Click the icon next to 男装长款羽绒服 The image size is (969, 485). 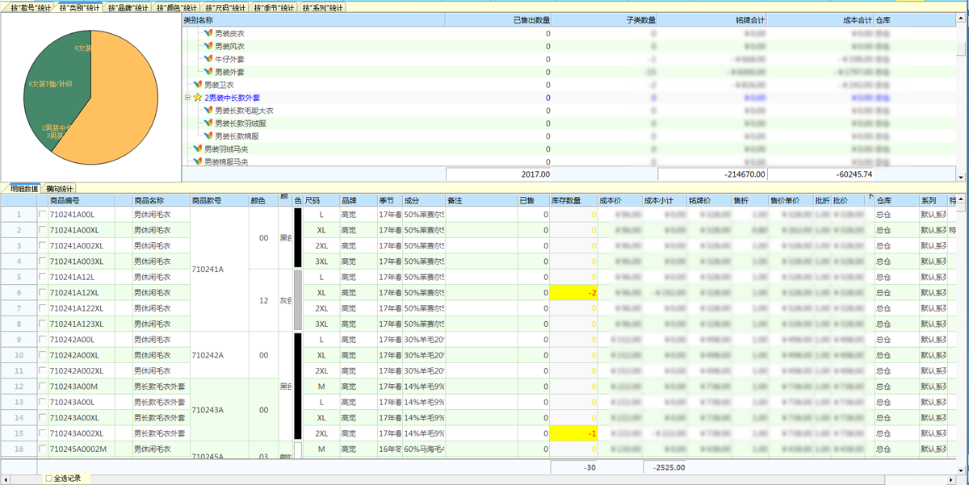point(208,123)
